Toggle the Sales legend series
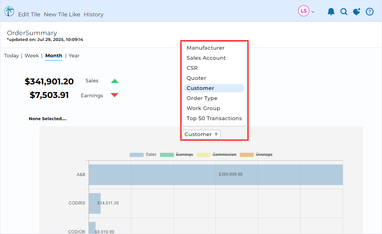 [x=151, y=154]
